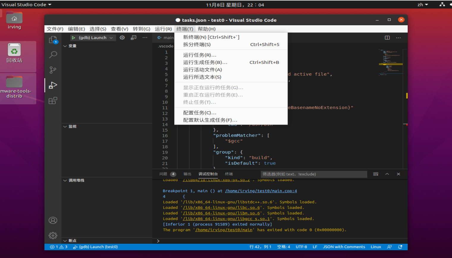Focus the debug console input prompt

[x=280, y=241]
